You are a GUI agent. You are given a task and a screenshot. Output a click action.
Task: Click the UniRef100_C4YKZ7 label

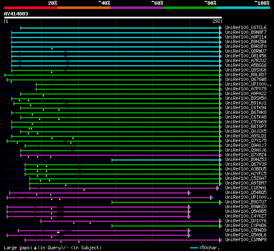246,216
